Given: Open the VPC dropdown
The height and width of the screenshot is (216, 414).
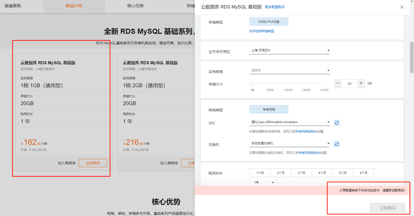Looking at the screenshot, I should pos(290,122).
